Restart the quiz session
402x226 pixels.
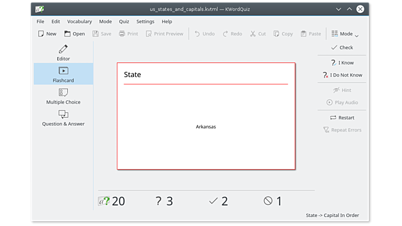(342, 118)
